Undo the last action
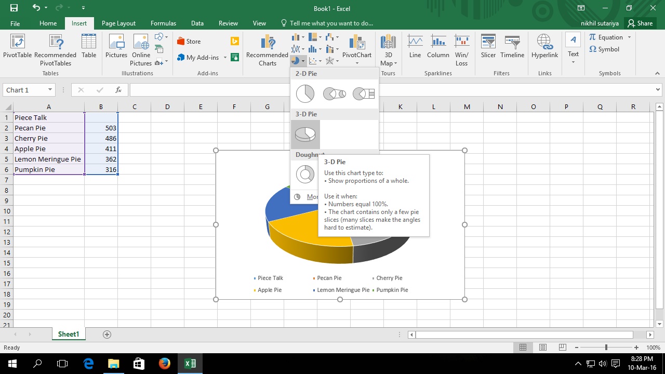Image resolution: width=665 pixels, height=374 pixels. click(36, 8)
